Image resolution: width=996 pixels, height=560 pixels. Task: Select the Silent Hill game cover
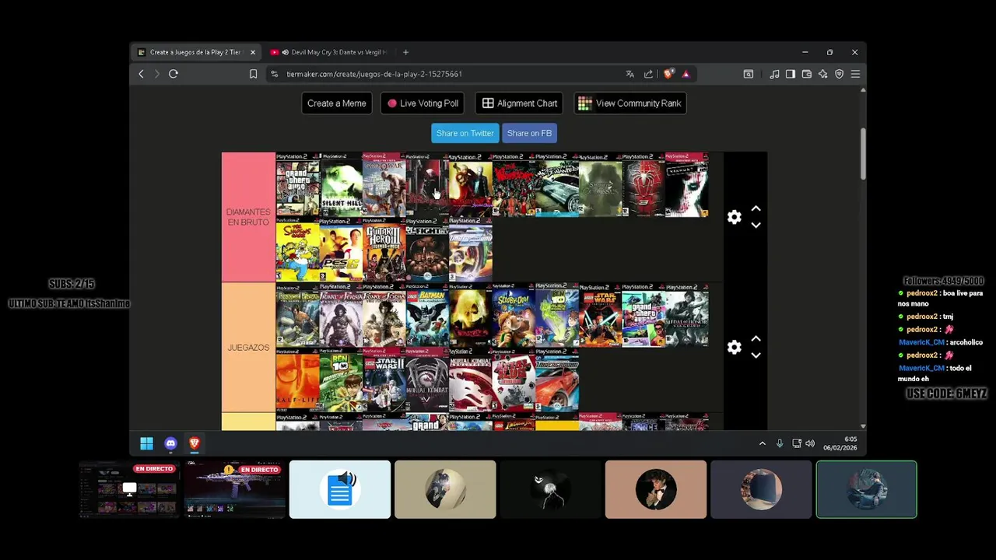(x=341, y=185)
